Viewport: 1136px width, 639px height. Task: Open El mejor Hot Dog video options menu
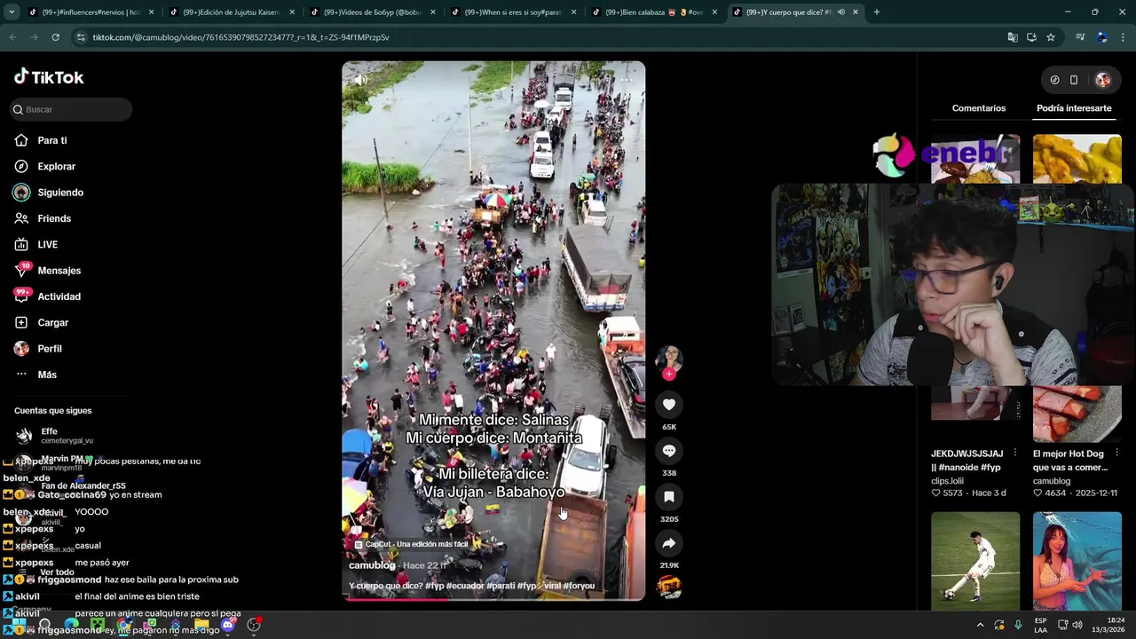coord(1117,454)
